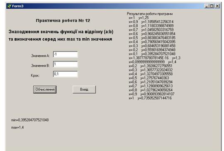224x151 pixels.
Task: Click the Значення B: label
Action: (x=40, y=66)
